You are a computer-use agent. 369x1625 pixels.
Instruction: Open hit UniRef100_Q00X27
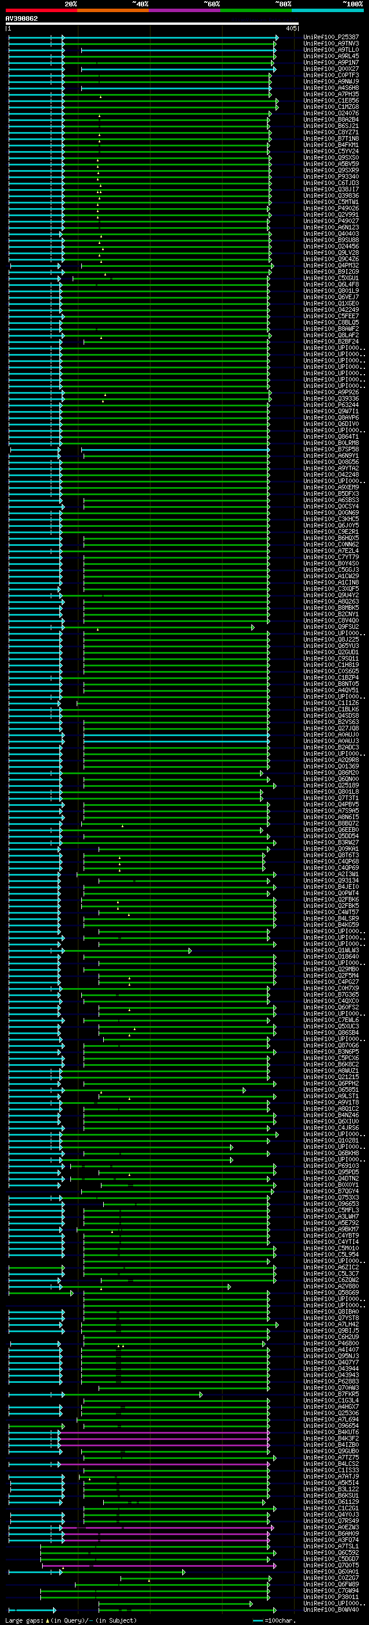pyautogui.click(x=331, y=69)
